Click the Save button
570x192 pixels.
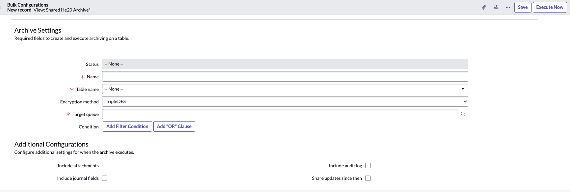click(x=523, y=7)
